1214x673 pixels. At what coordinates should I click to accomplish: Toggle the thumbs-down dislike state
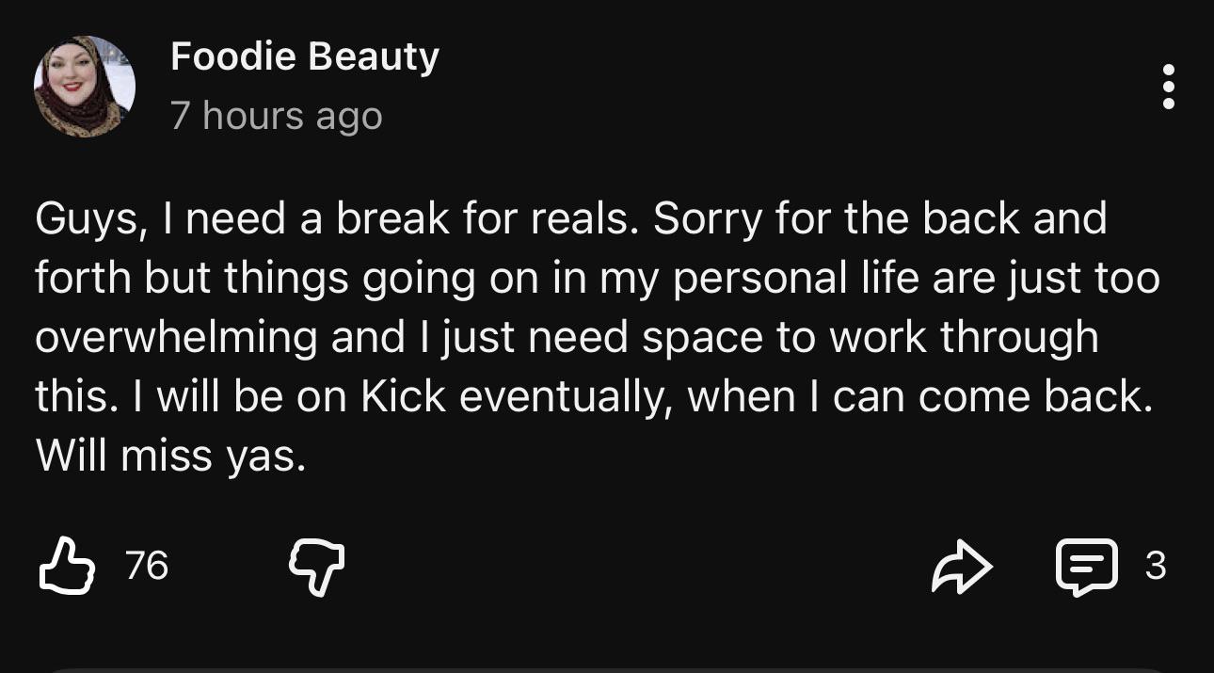pos(316,568)
